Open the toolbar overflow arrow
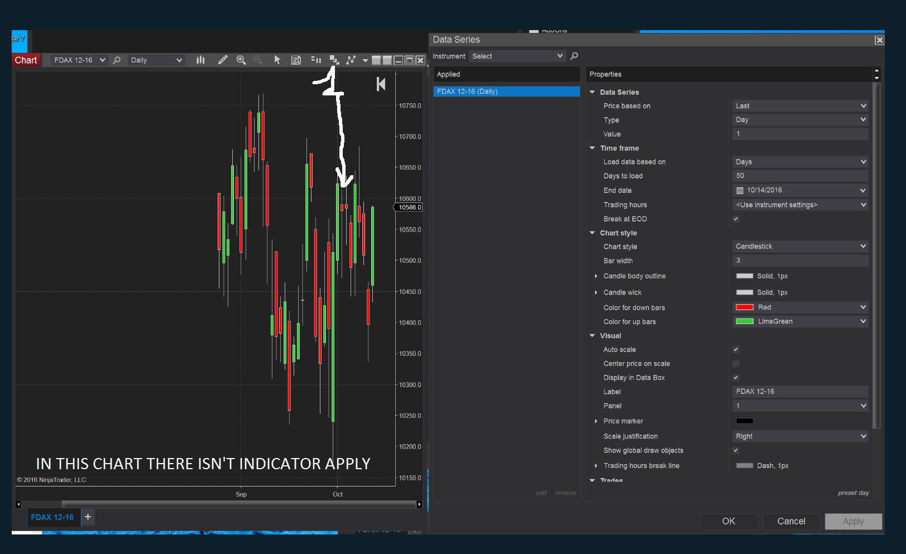This screenshot has width=906, height=554. [365, 60]
